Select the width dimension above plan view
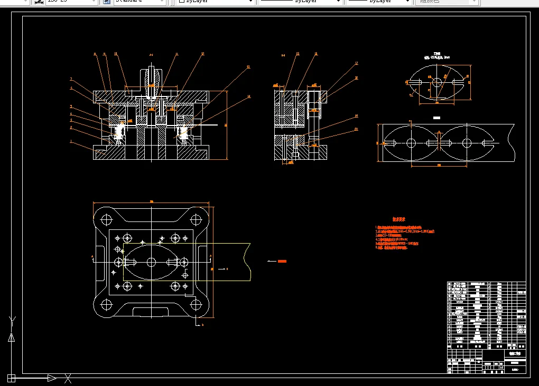Image resolution: width=539 pixels, height=386 pixels. coord(151,202)
